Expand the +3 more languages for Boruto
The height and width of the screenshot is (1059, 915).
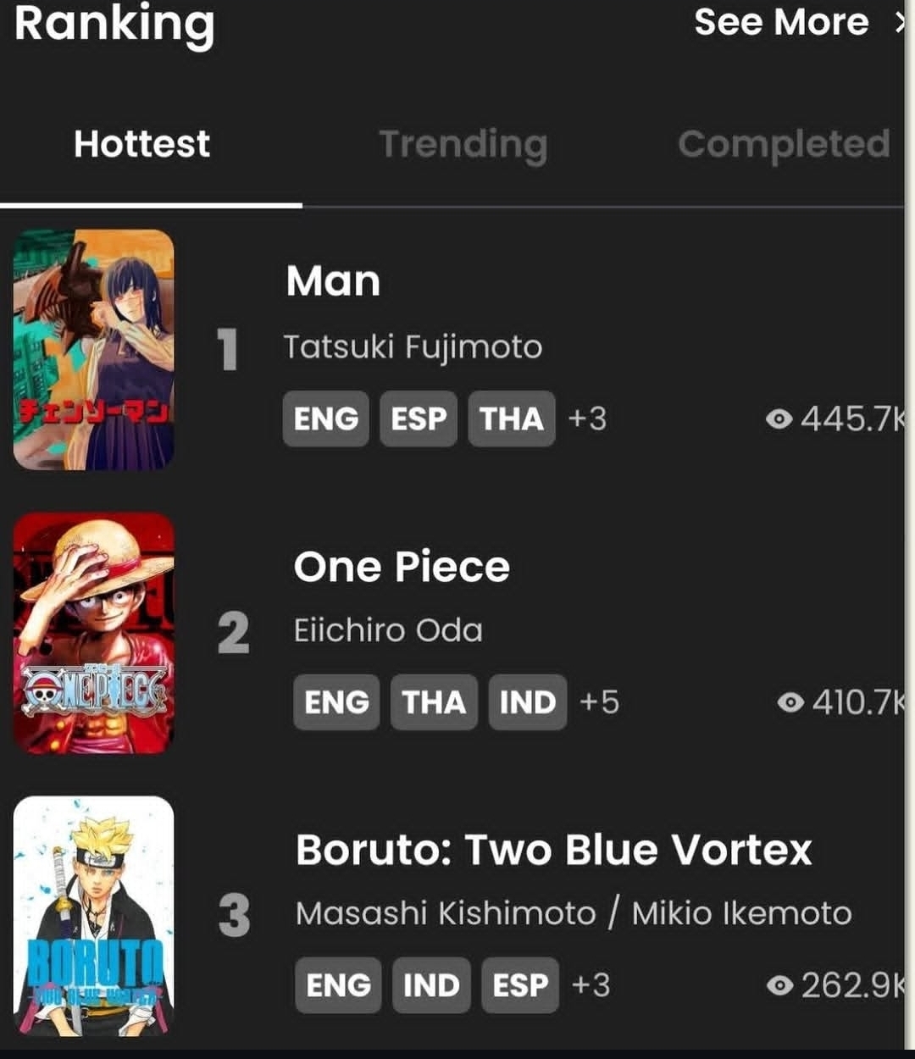[x=591, y=985]
